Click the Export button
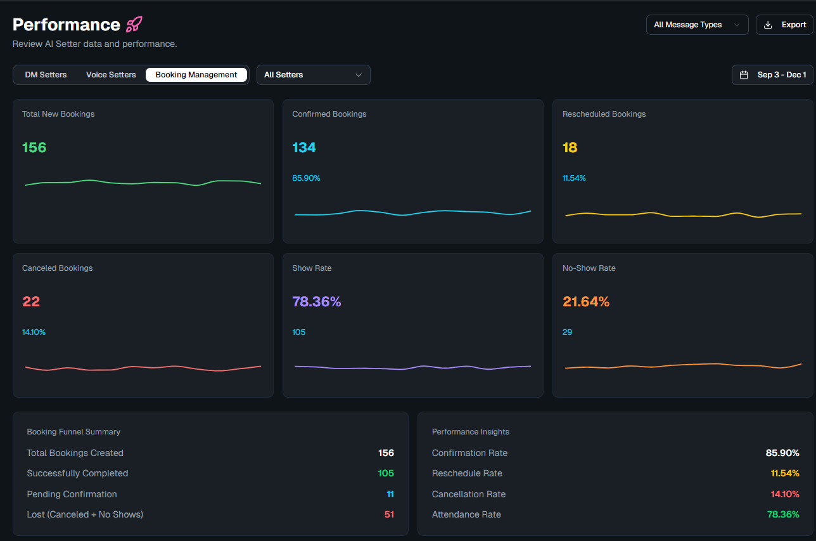Image resolution: width=816 pixels, height=541 pixels. pyautogui.click(x=784, y=25)
